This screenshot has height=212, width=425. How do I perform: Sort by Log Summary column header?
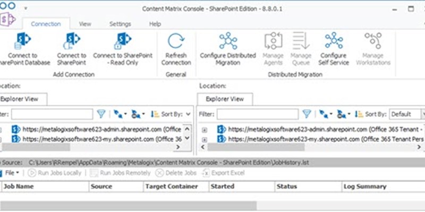point(383,187)
